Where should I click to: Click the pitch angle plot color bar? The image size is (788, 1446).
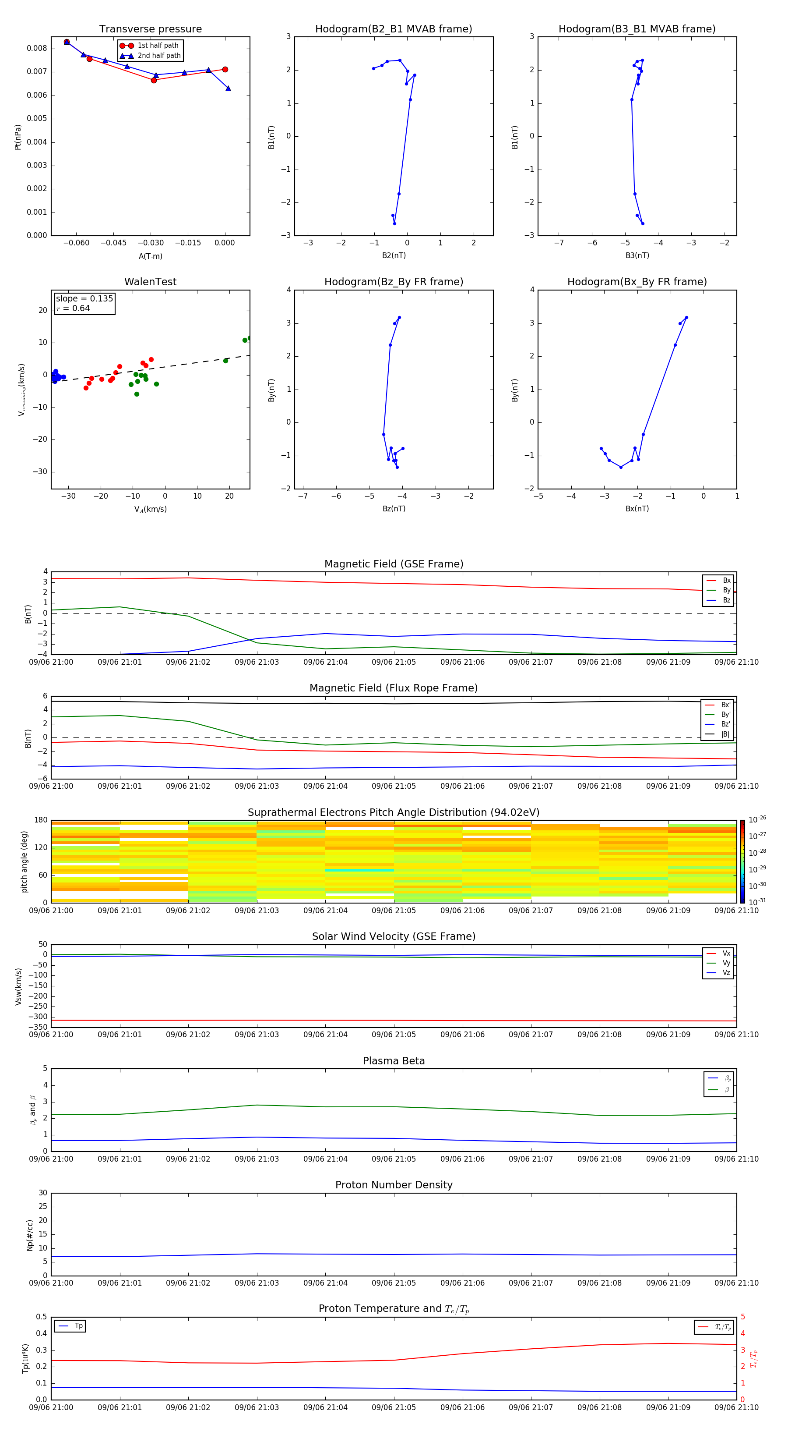click(742, 861)
